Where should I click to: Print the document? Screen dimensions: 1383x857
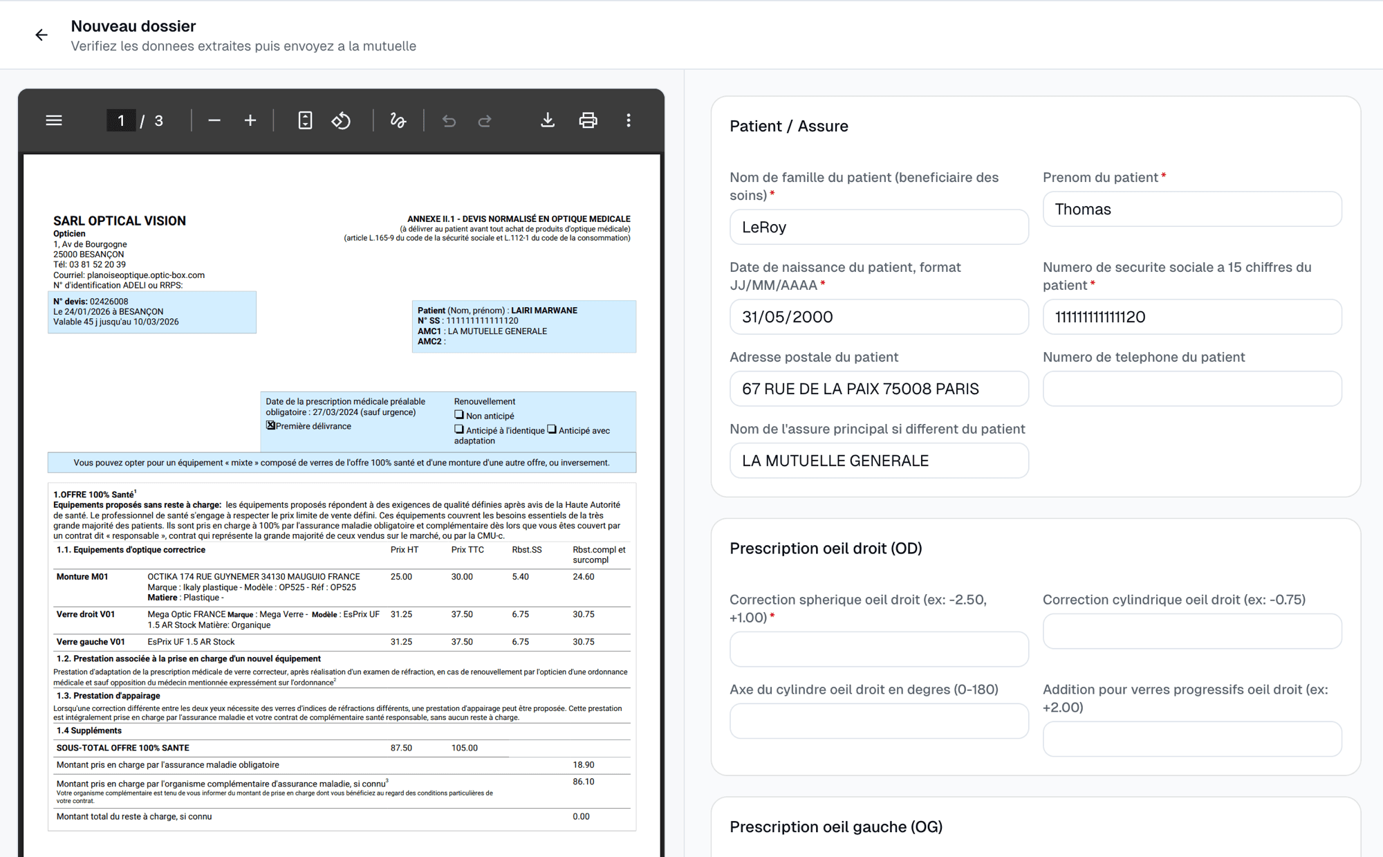588,120
